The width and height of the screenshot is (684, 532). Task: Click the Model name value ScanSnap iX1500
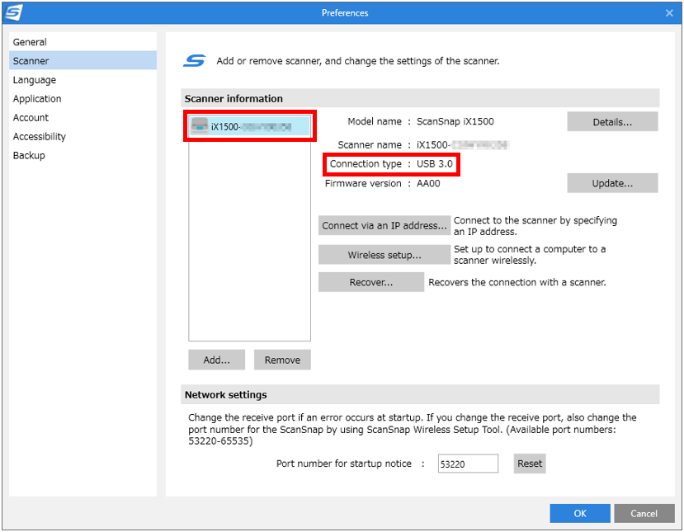pos(455,121)
